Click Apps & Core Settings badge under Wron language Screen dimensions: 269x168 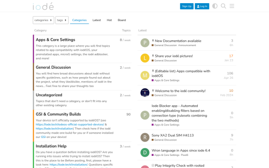tap(165, 155)
